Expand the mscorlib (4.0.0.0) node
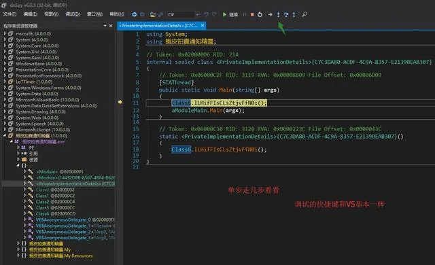 [5, 33]
